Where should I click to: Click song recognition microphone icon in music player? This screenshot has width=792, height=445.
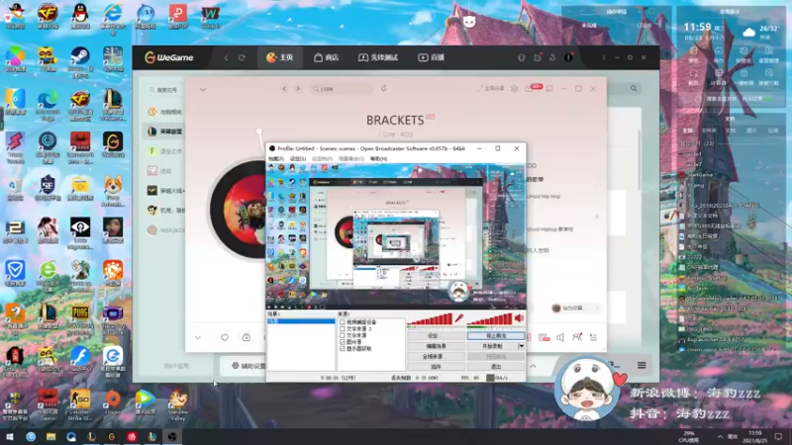click(384, 89)
